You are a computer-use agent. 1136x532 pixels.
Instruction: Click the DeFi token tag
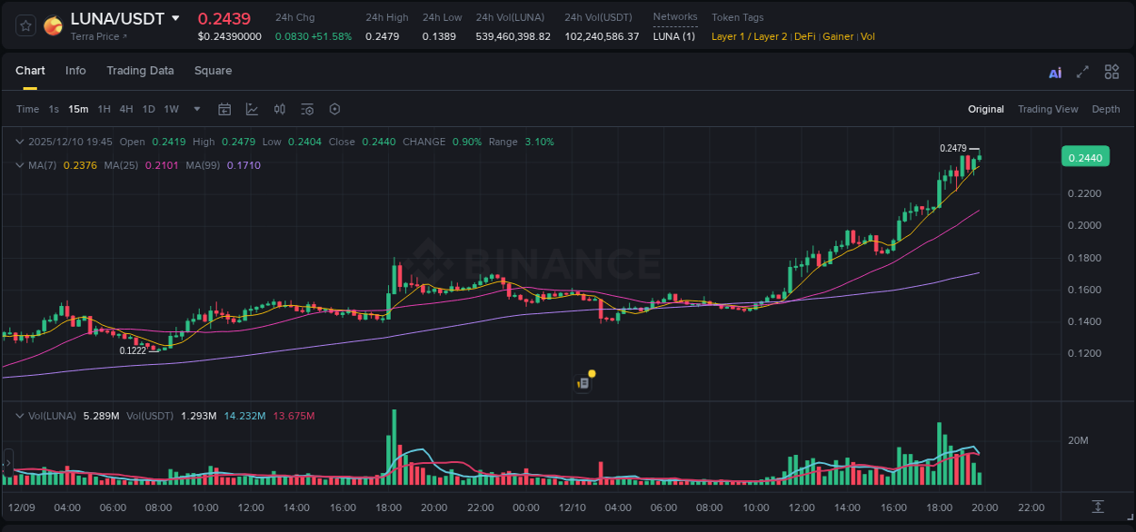tap(803, 36)
